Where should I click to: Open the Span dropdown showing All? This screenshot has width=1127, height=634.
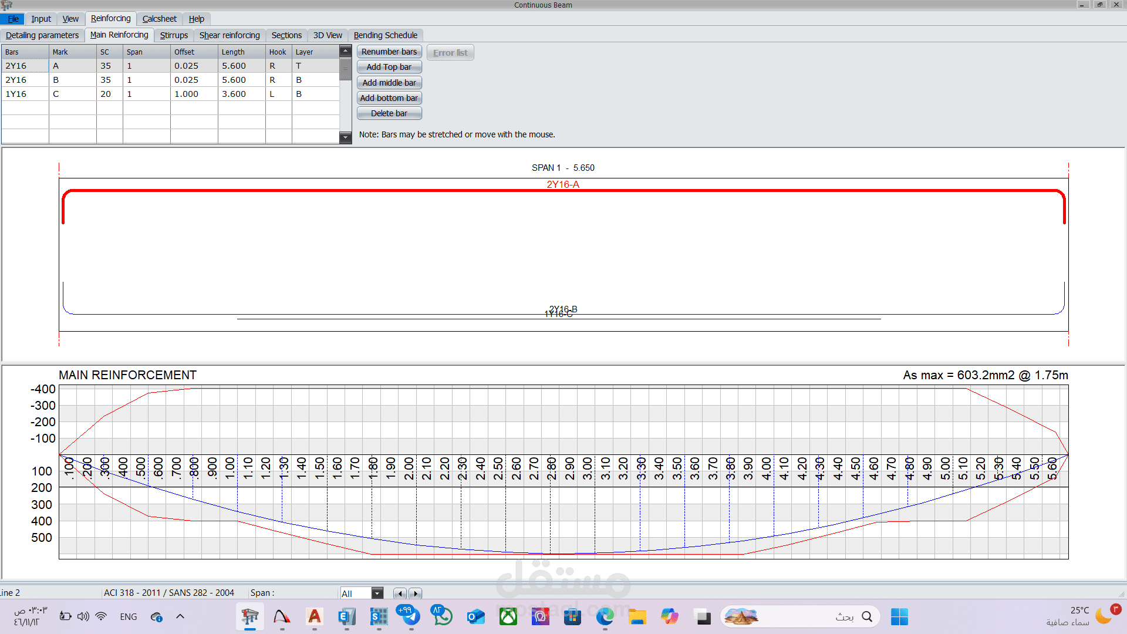377,593
